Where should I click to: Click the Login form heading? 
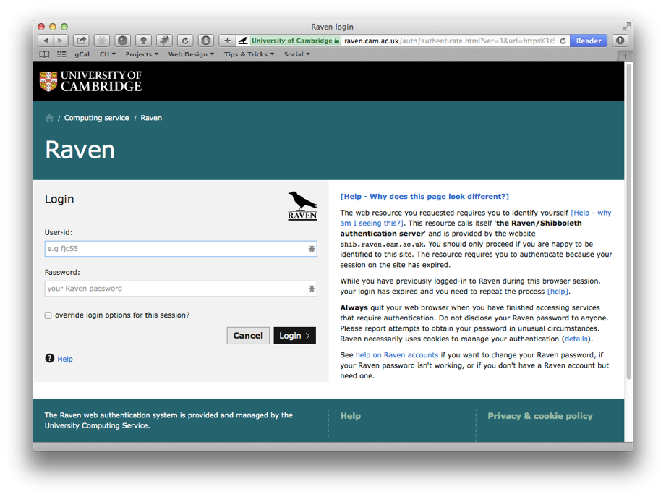[59, 199]
